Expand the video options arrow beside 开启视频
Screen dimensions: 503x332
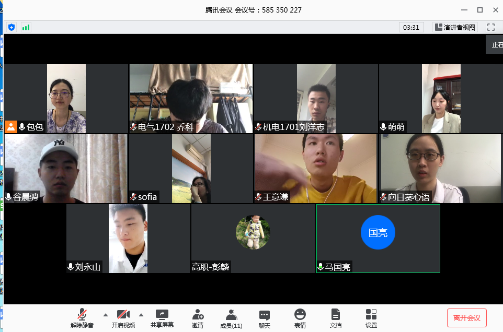pos(141,315)
